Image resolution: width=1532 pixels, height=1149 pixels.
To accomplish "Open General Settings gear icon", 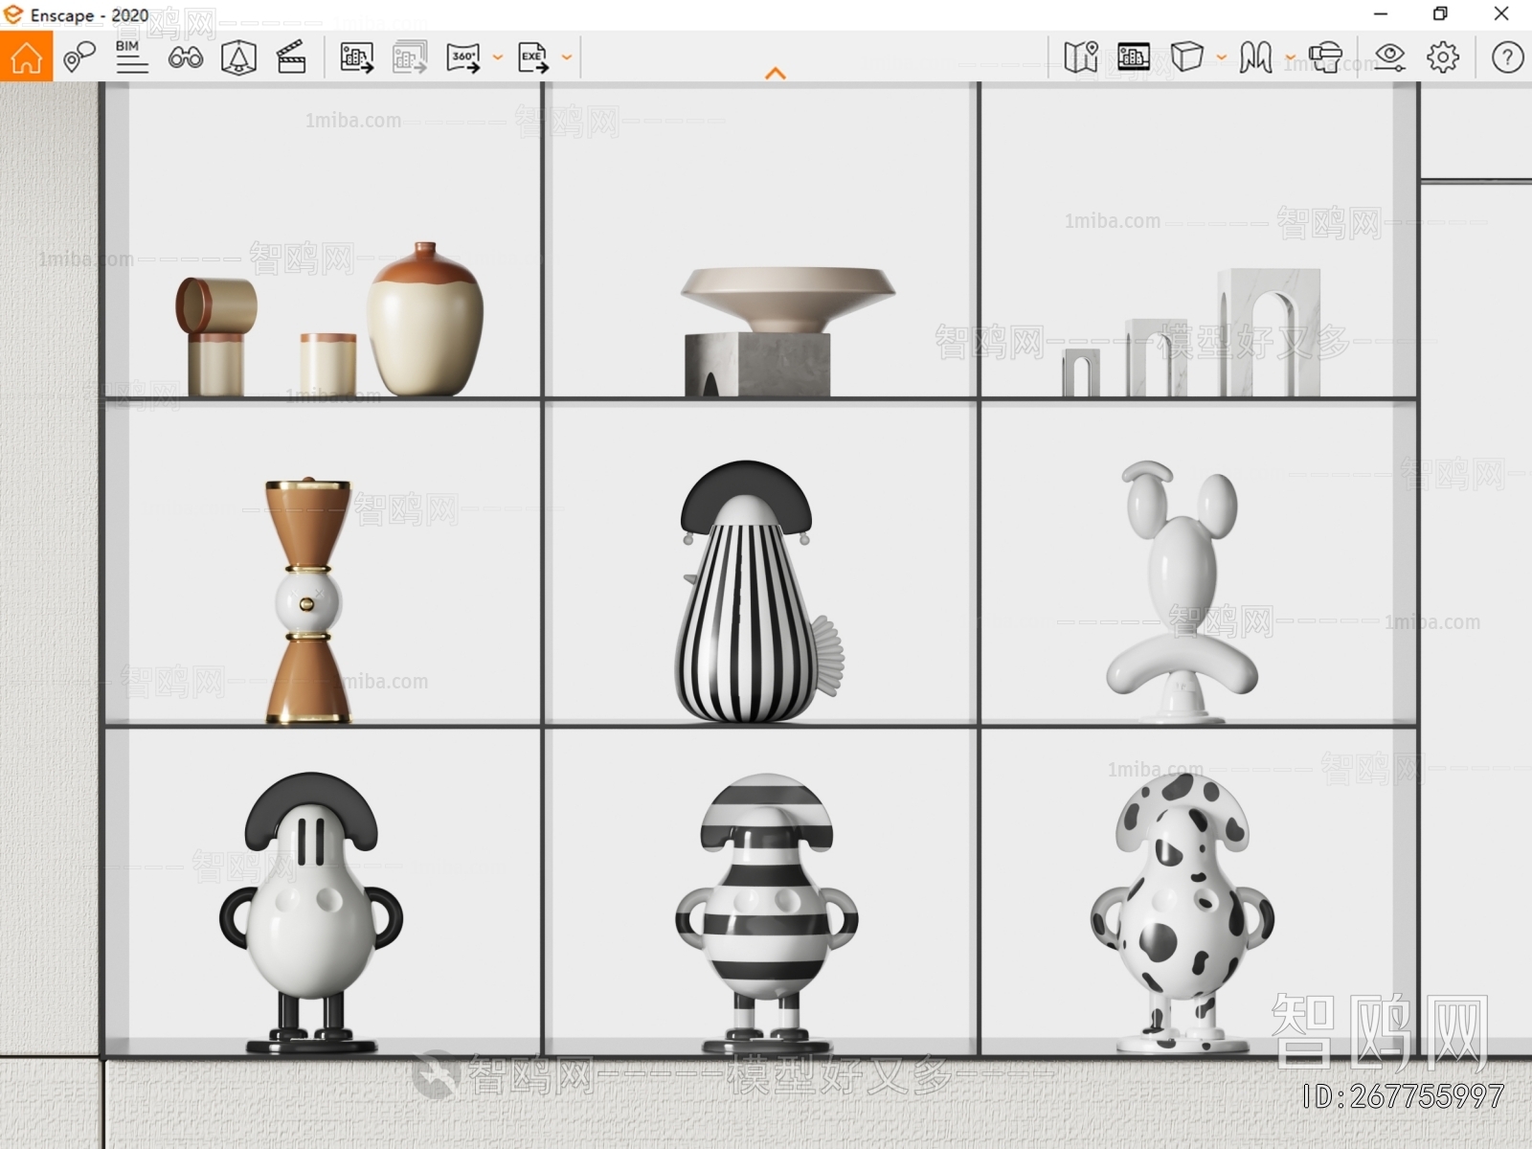I will point(1443,57).
